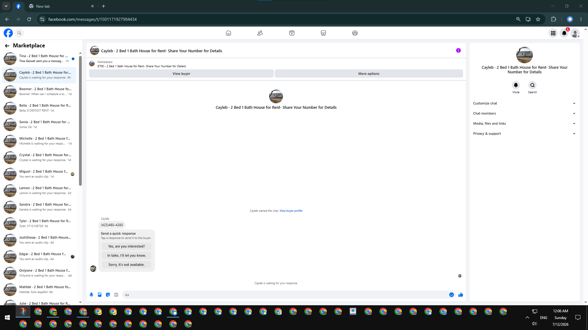Screen dimensions: 588x330
Task: Expand Media, files and links section
Action: tap(524, 123)
